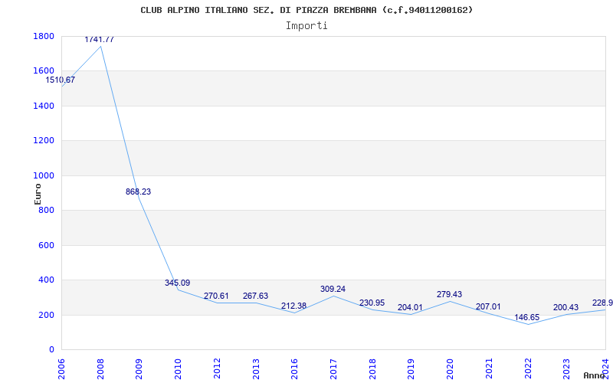Click the 2017 year label
613x383 pixels.
pyautogui.click(x=333, y=369)
